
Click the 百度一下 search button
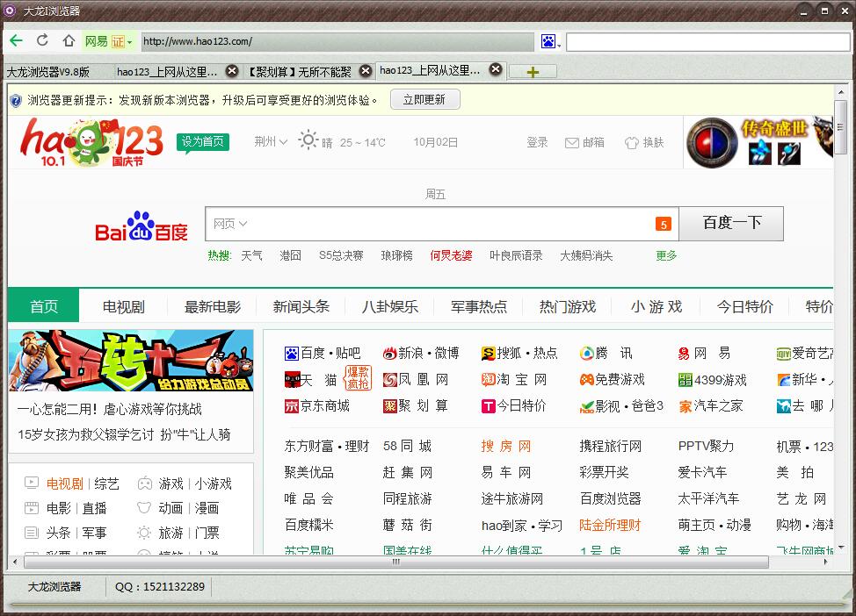tap(731, 223)
